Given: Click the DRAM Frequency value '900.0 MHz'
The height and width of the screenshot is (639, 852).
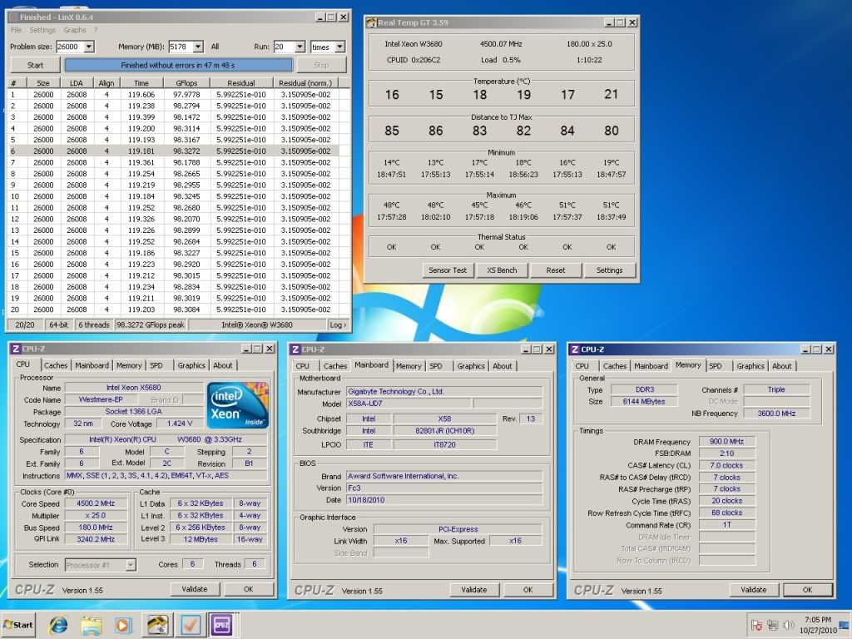Looking at the screenshot, I should coord(726,442).
